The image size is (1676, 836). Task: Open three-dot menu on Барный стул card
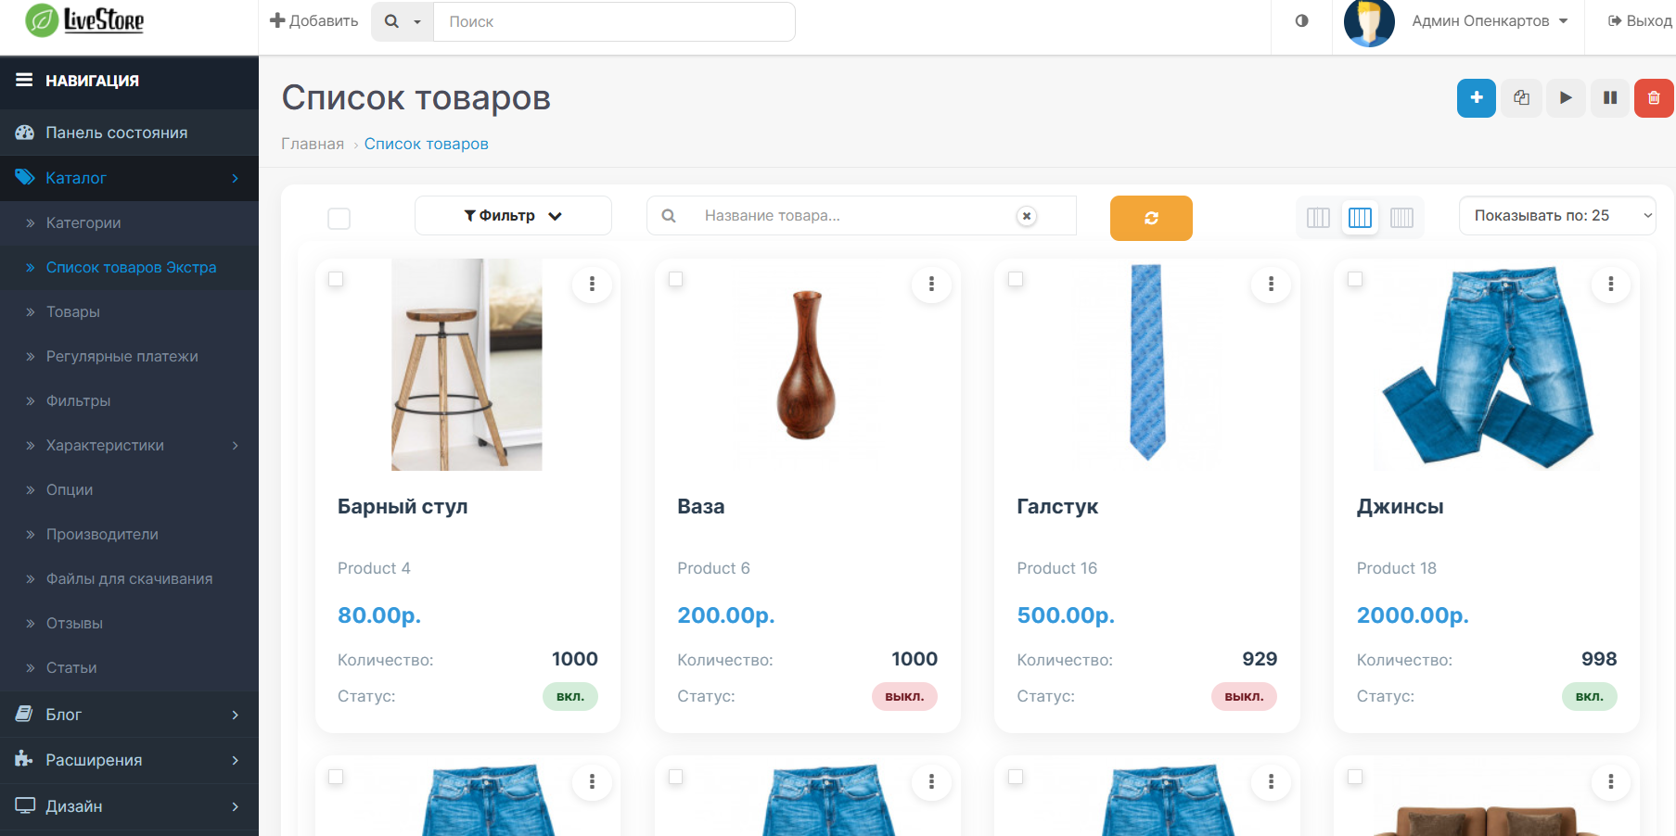click(592, 285)
